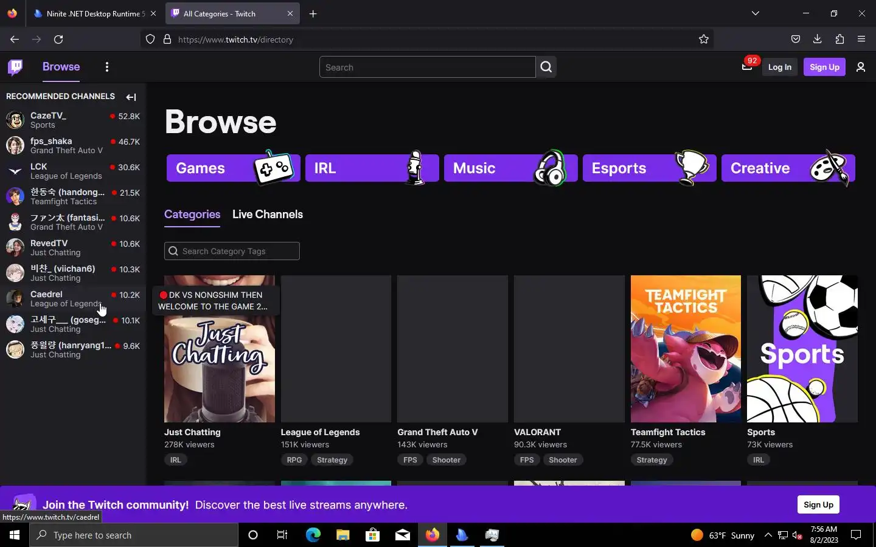This screenshot has width=876, height=547.
Task: Select the Shooter tag under Grand Theft Auto V
Action: pyautogui.click(x=447, y=460)
